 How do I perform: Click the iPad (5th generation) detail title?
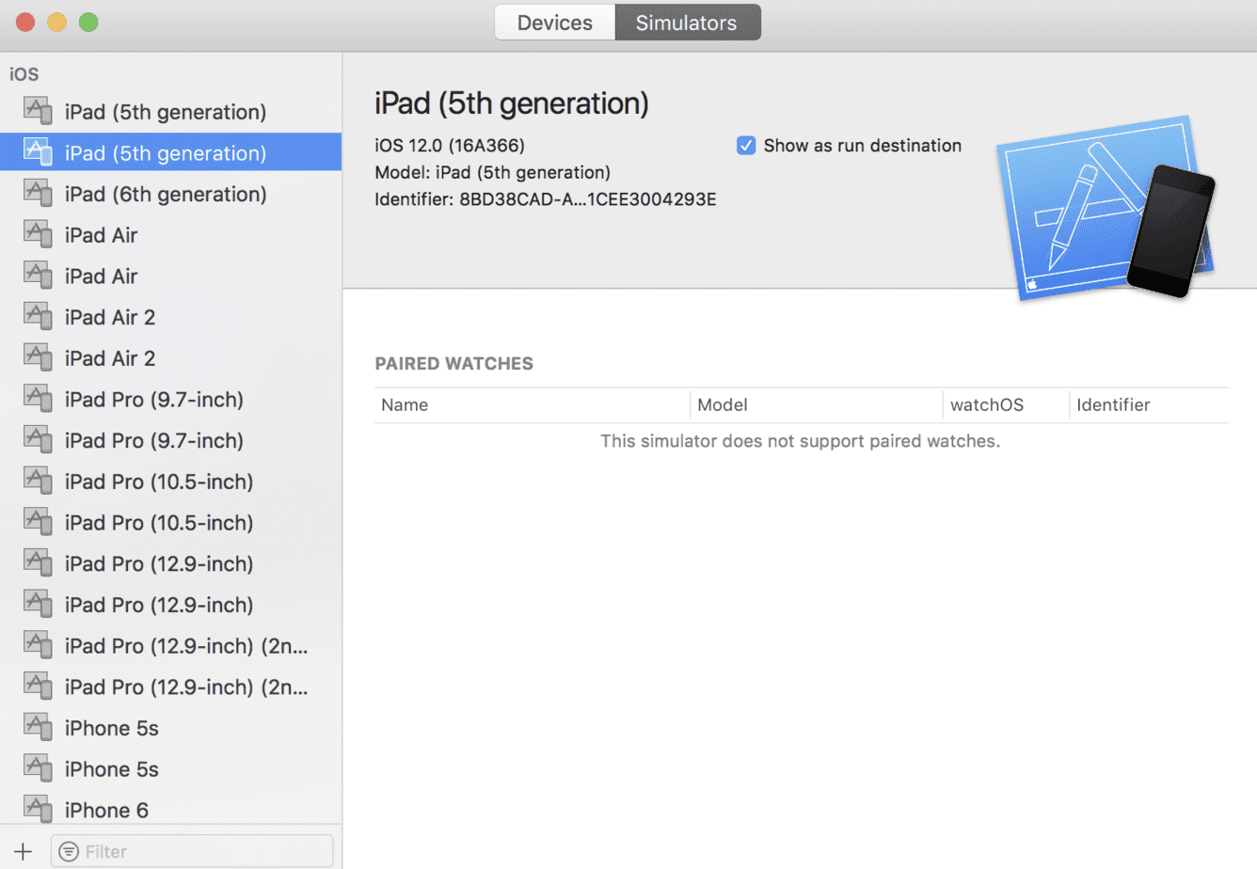click(512, 103)
